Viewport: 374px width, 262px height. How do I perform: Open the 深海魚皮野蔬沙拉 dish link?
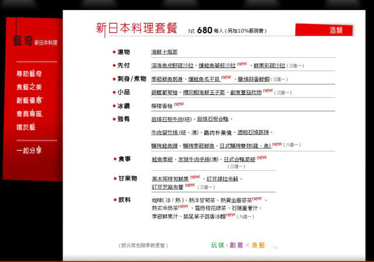tap(172, 65)
